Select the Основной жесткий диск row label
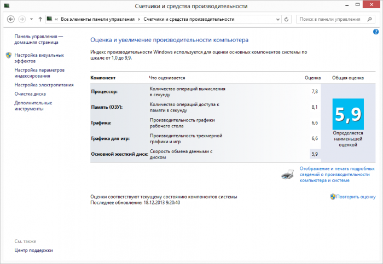 (x=120, y=154)
